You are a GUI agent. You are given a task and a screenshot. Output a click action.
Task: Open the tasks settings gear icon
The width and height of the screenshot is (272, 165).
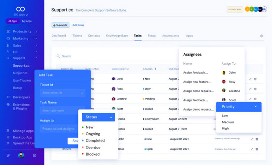coord(262,36)
